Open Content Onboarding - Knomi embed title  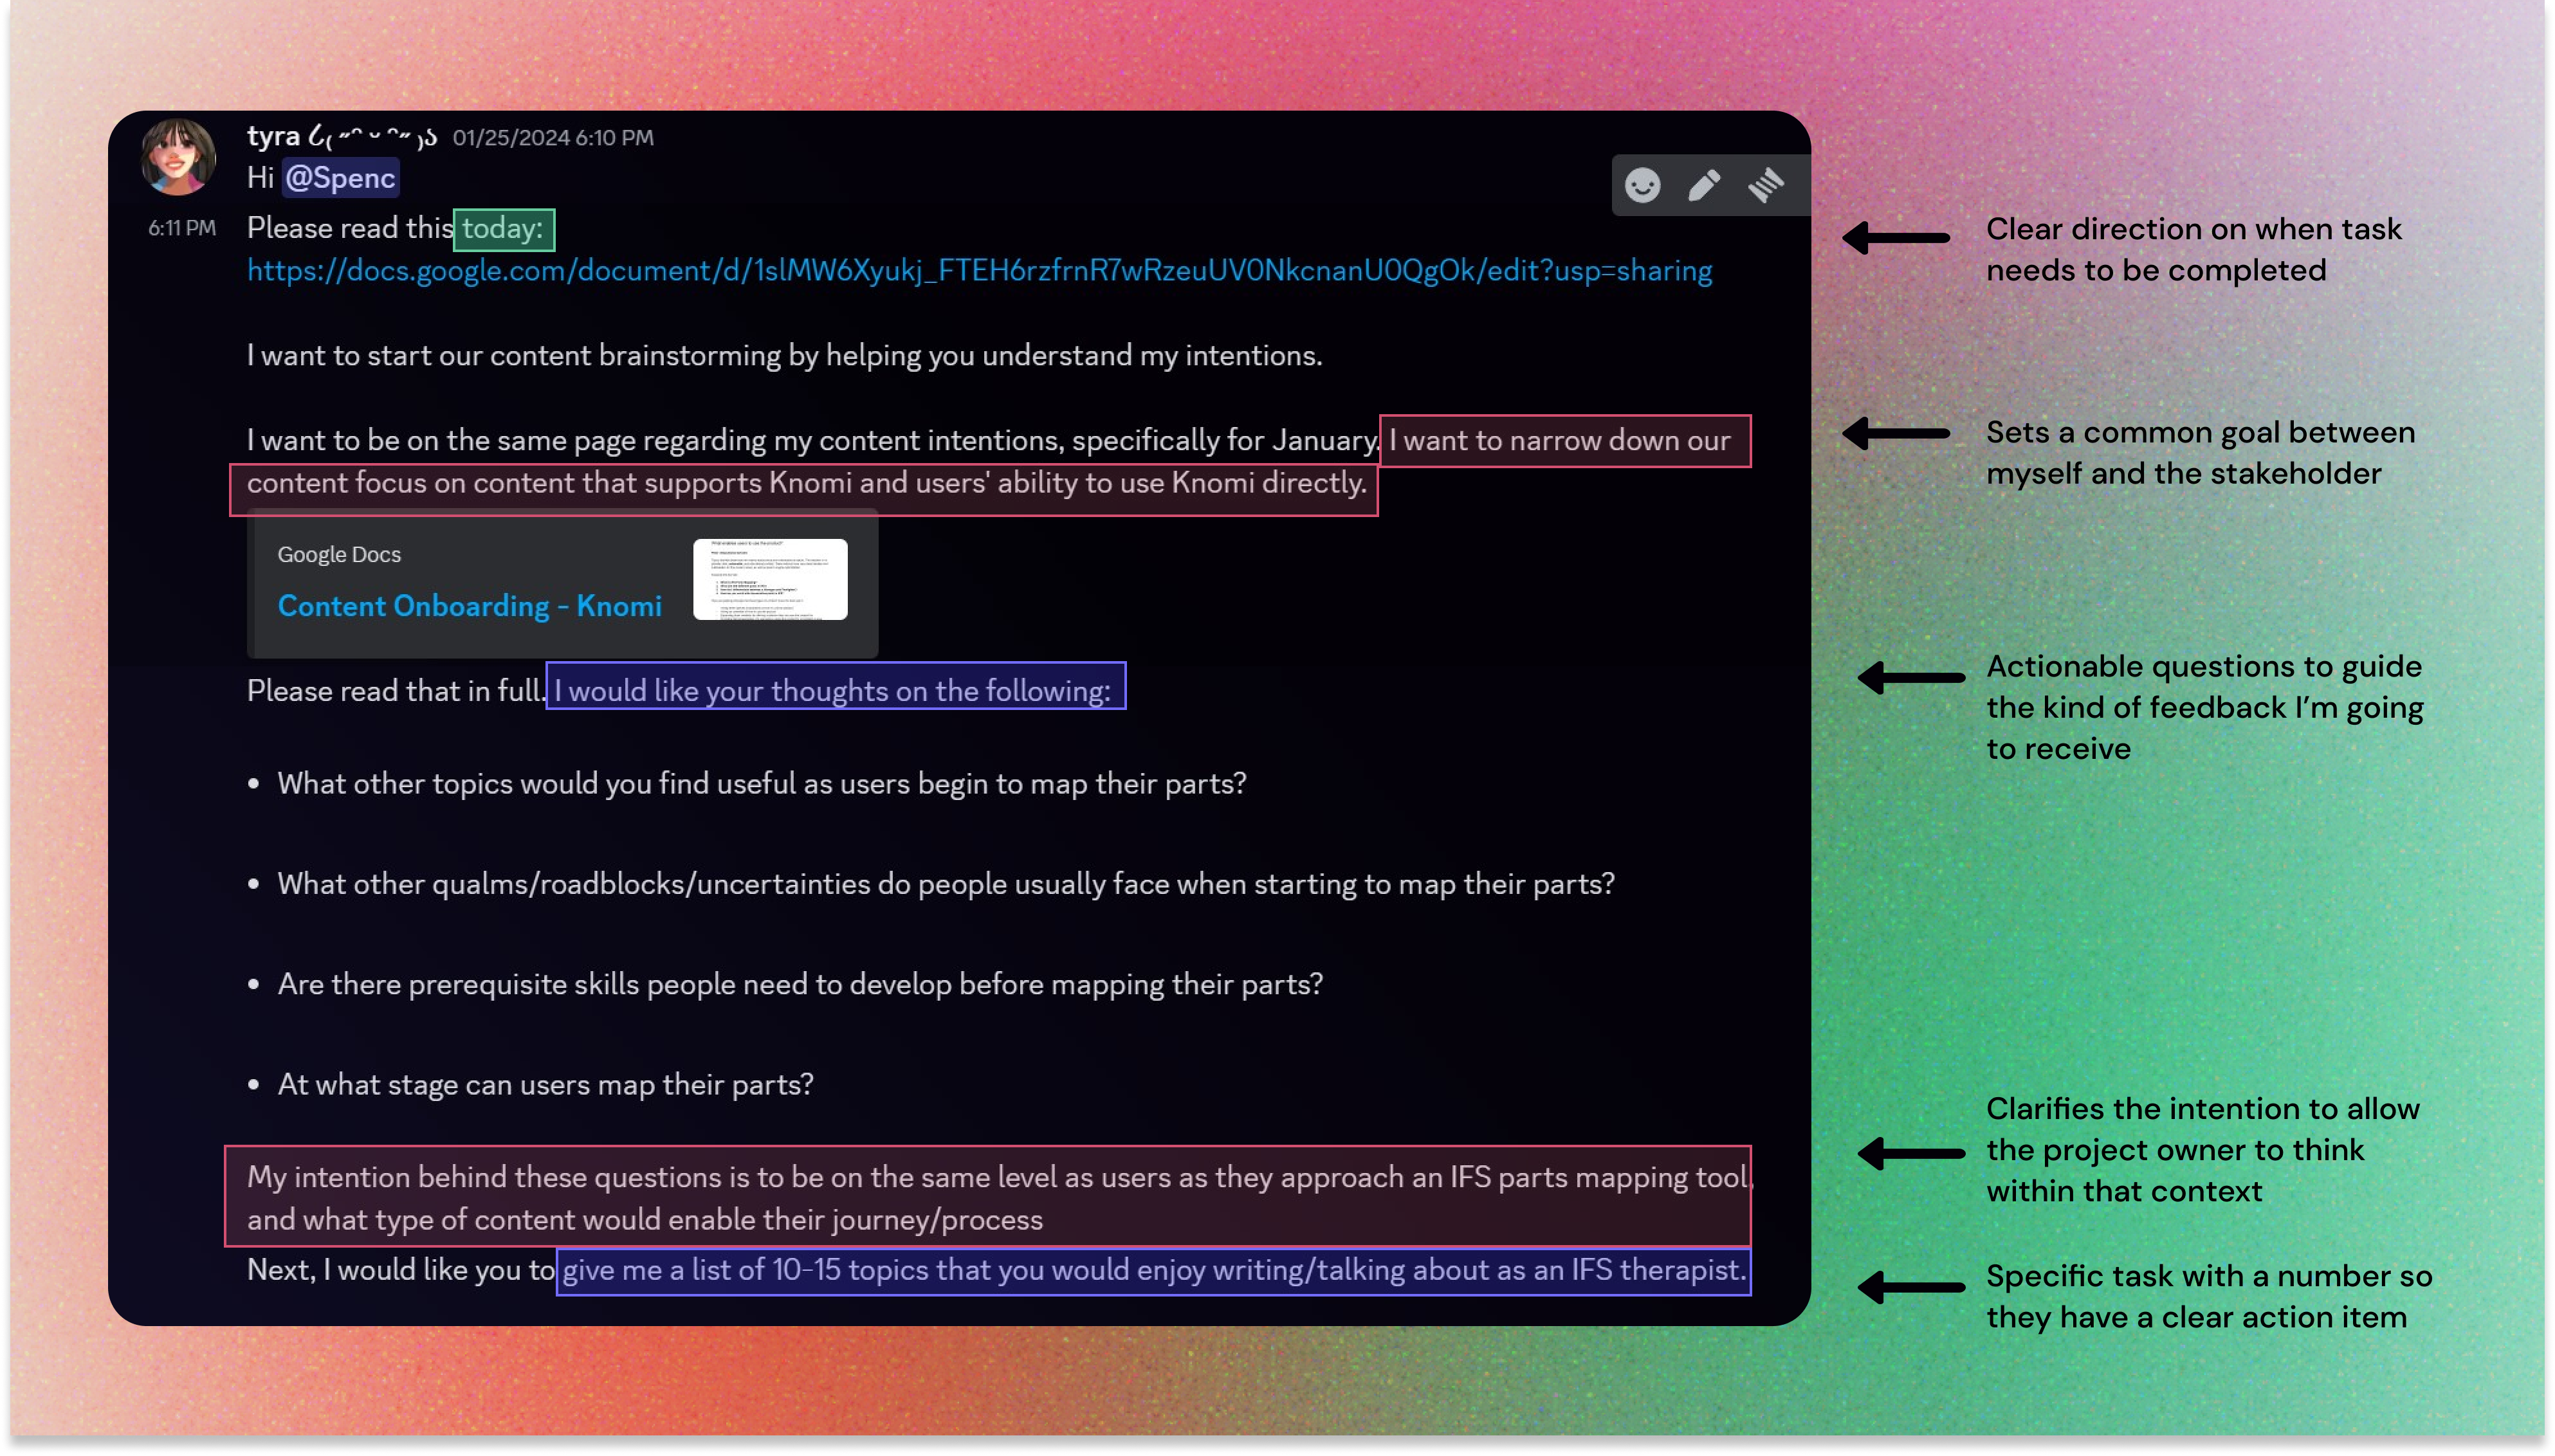point(469,606)
